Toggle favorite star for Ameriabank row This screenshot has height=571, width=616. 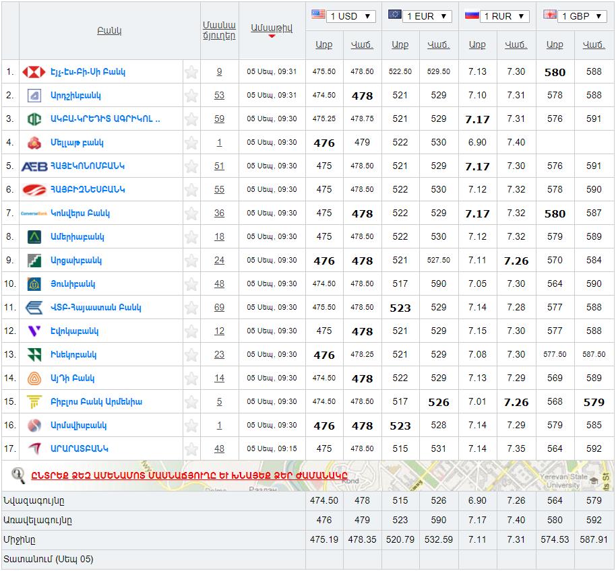tap(191, 237)
